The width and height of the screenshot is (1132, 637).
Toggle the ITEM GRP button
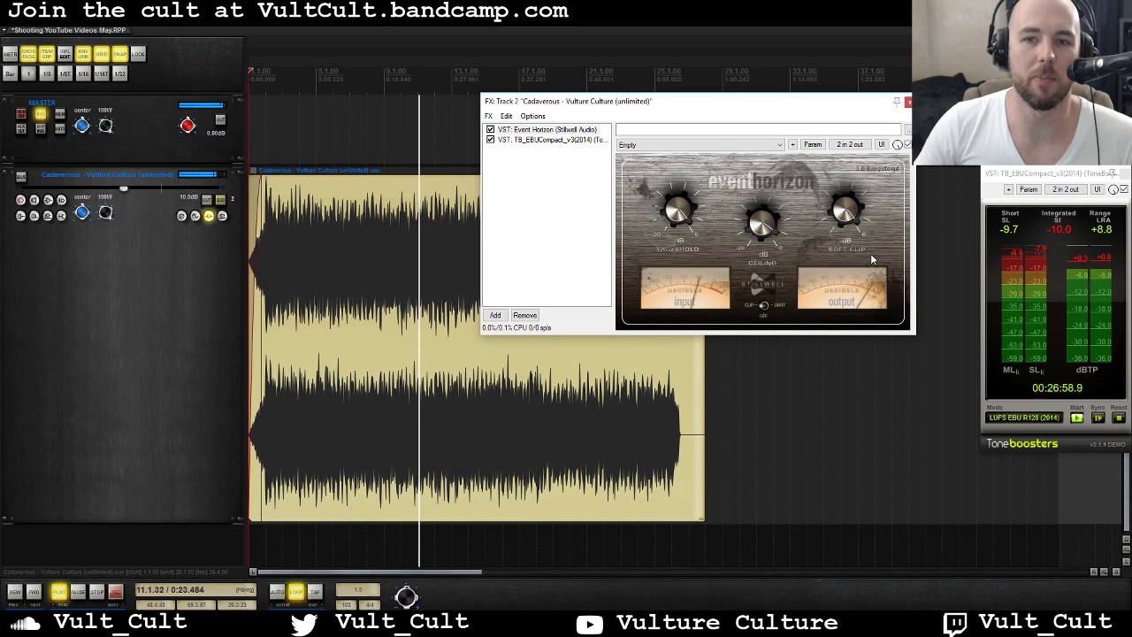point(47,55)
